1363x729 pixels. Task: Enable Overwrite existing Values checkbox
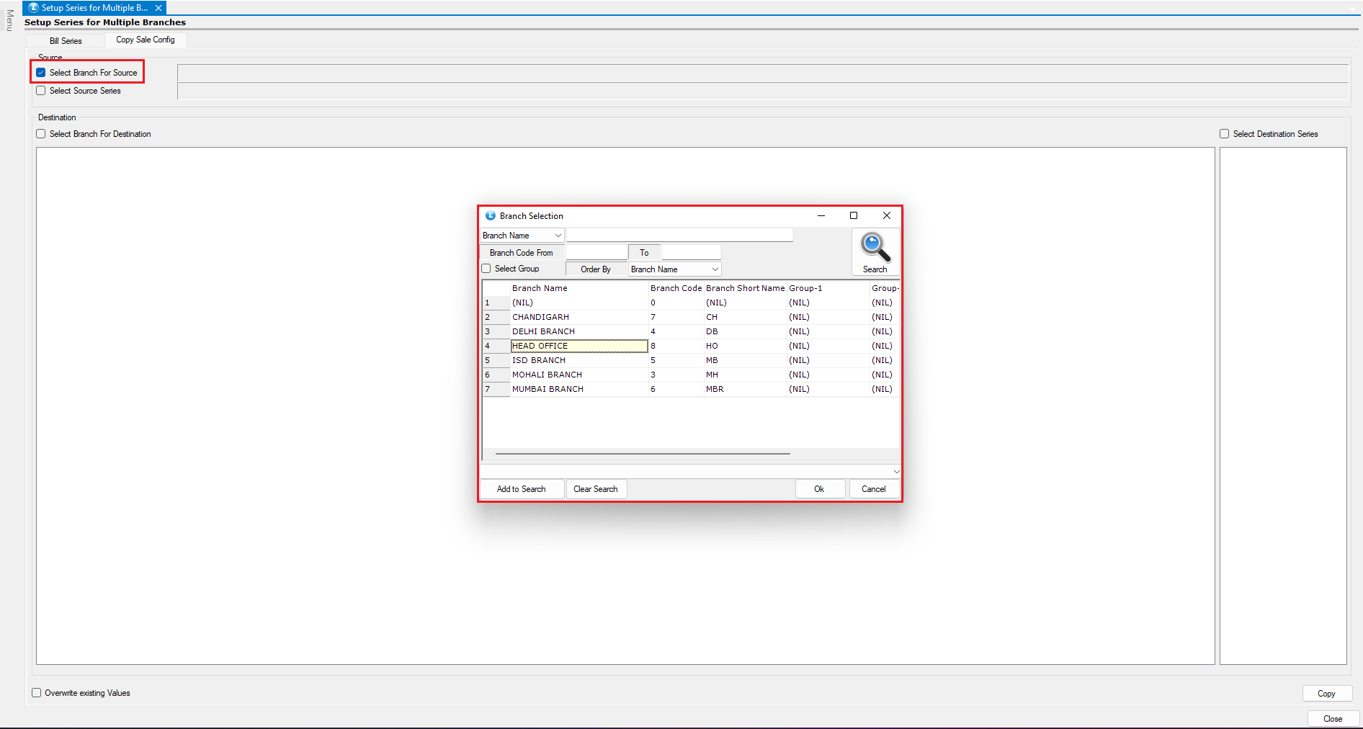click(37, 693)
